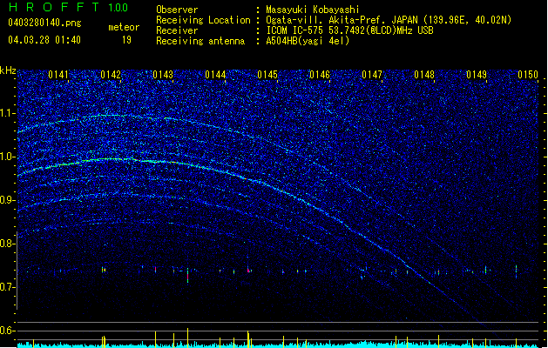The image size is (548, 348).
Task: Select observer name Masayuki Kobayashi
Action: tap(313, 10)
